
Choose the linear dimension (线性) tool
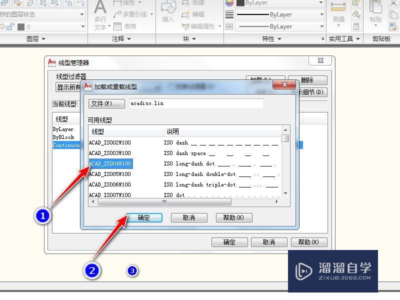(x=127, y=3)
